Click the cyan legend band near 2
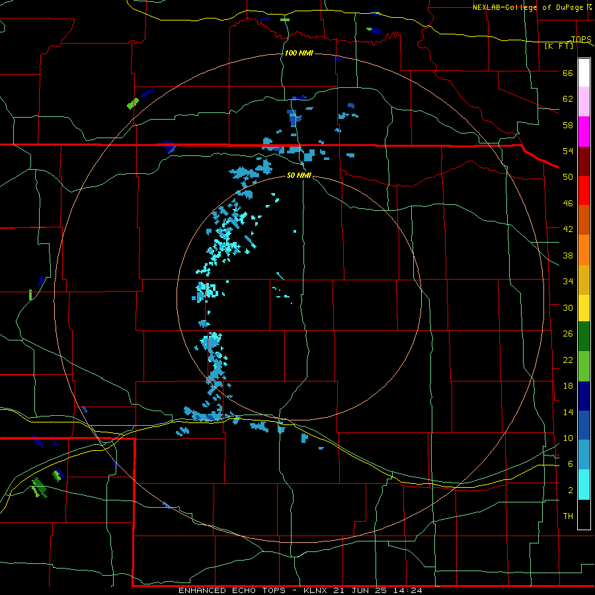Image resolution: width=595 pixels, height=595 pixels. pos(584,485)
